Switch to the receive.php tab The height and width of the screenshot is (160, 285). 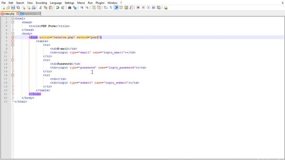[x=30, y=14]
